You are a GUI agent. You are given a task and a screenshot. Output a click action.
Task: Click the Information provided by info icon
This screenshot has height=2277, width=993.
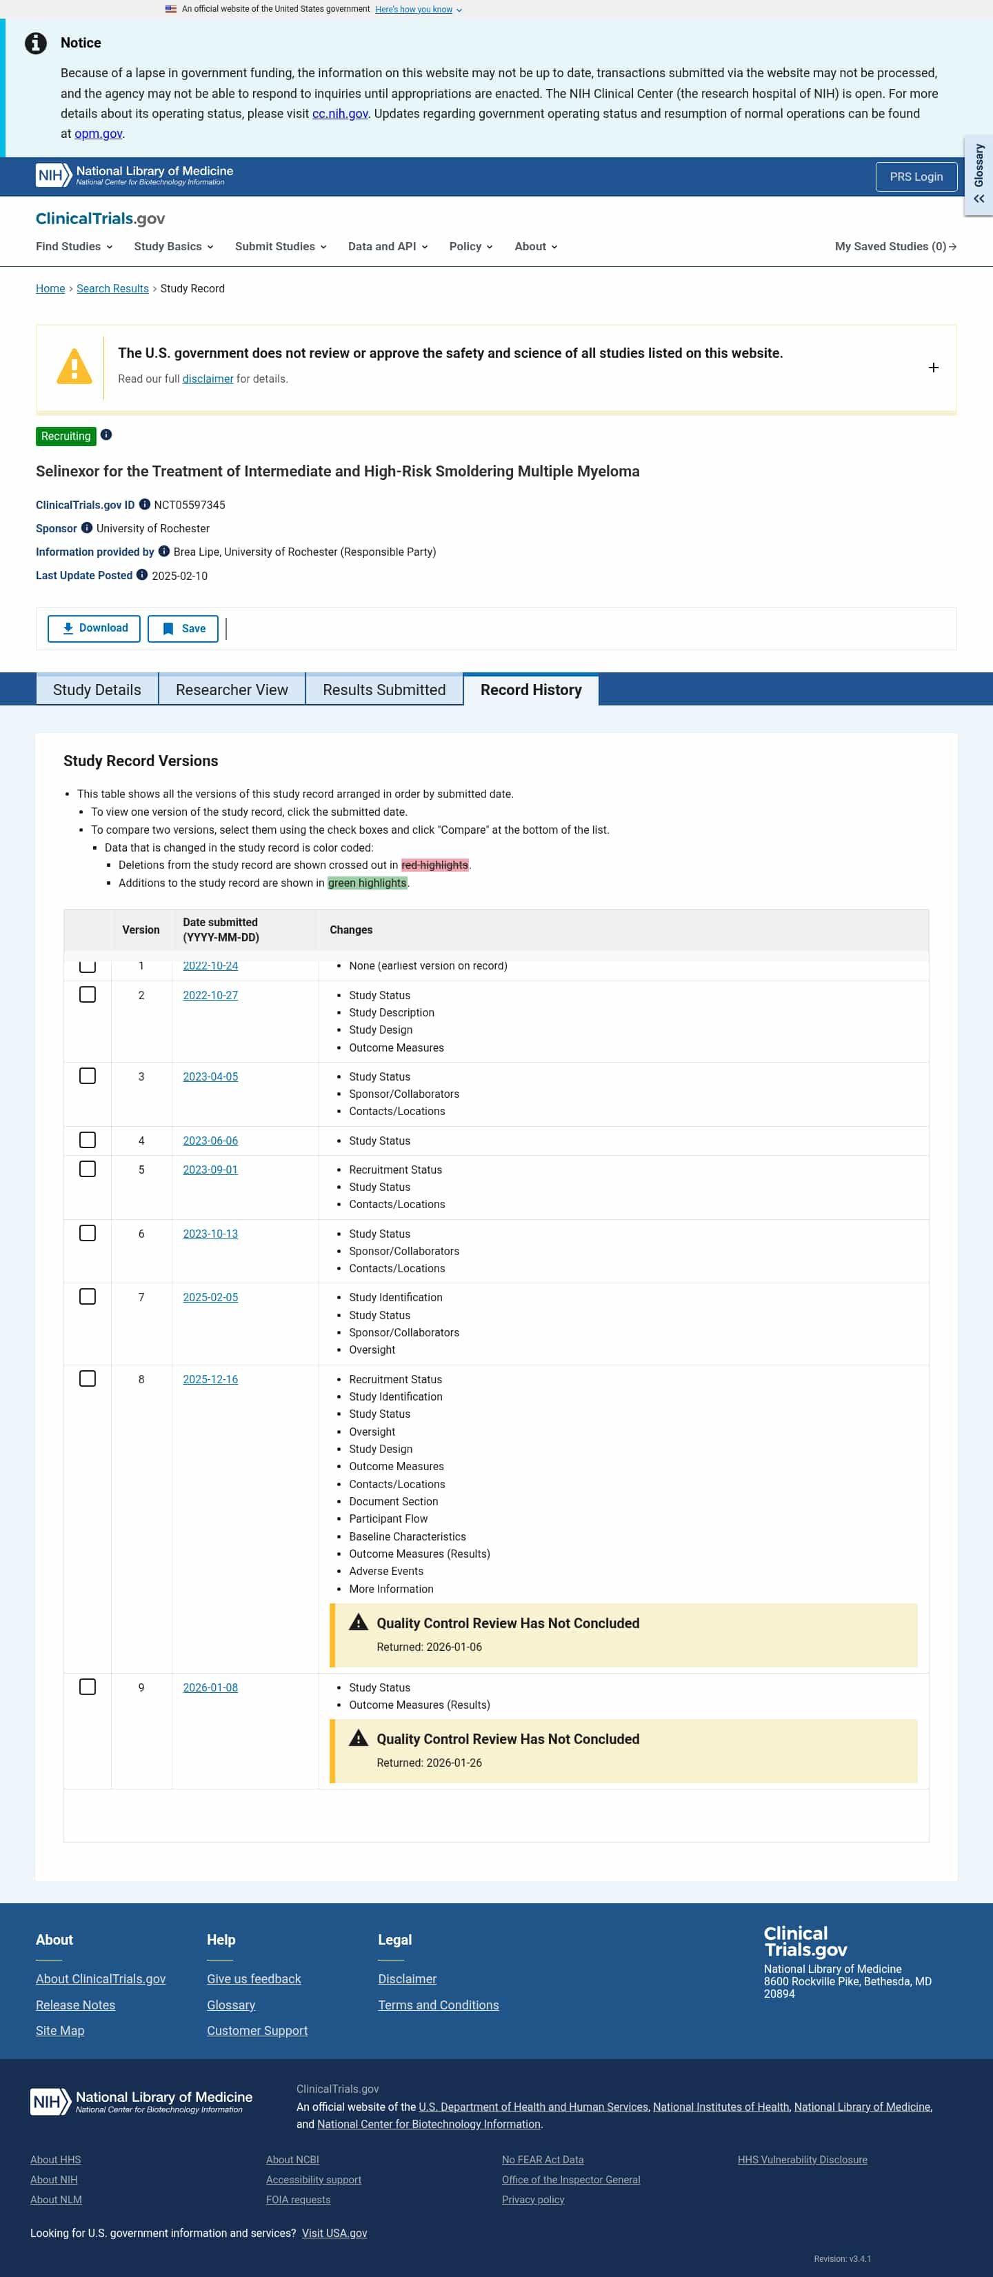[163, 552]
